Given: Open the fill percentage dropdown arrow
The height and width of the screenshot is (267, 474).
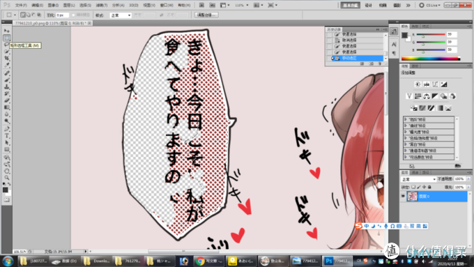Looking at the screenshot, I should (468, 187).
